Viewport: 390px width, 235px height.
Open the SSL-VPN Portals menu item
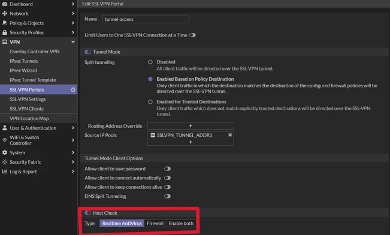coord(38,90)
